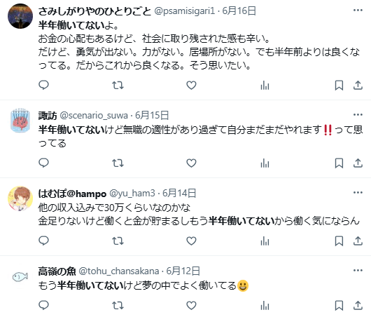Open the @tohu_chansakana handle link
371x317 pixels.
pos(118,271)
